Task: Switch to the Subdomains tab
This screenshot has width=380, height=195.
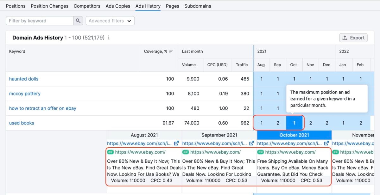Action: 198,6
